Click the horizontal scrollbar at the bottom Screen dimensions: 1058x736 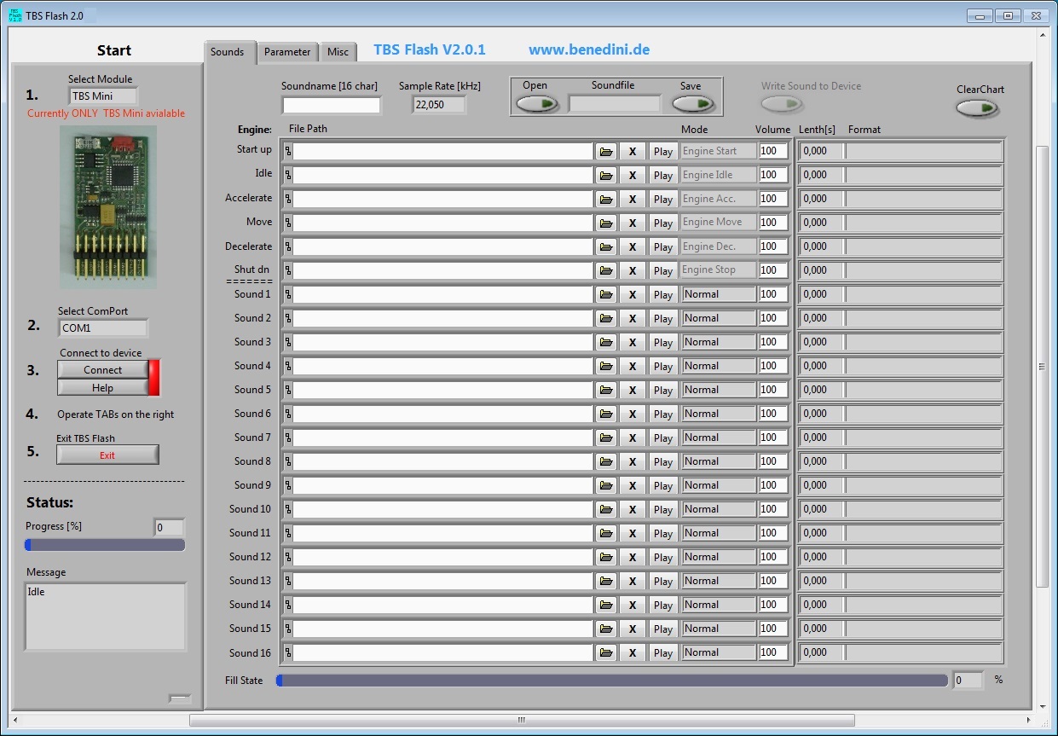tap(521, 720)
